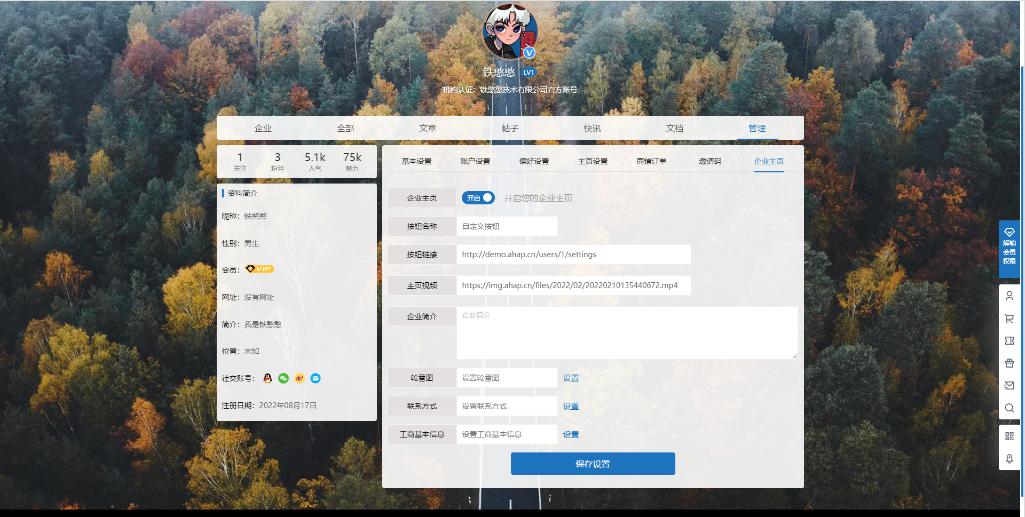Click 设置 next to 联系方式
The width and height of the screenshot is (1025, 517).
coord(570,406)
